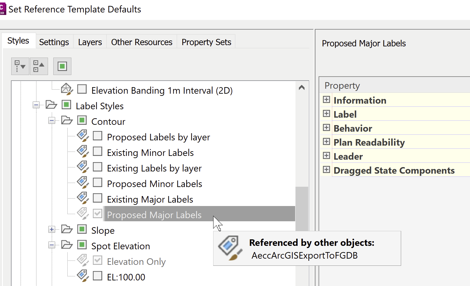The image size is (470, 286).
Task: Expand the Plan Readability property group
Action: coord(326,142)
